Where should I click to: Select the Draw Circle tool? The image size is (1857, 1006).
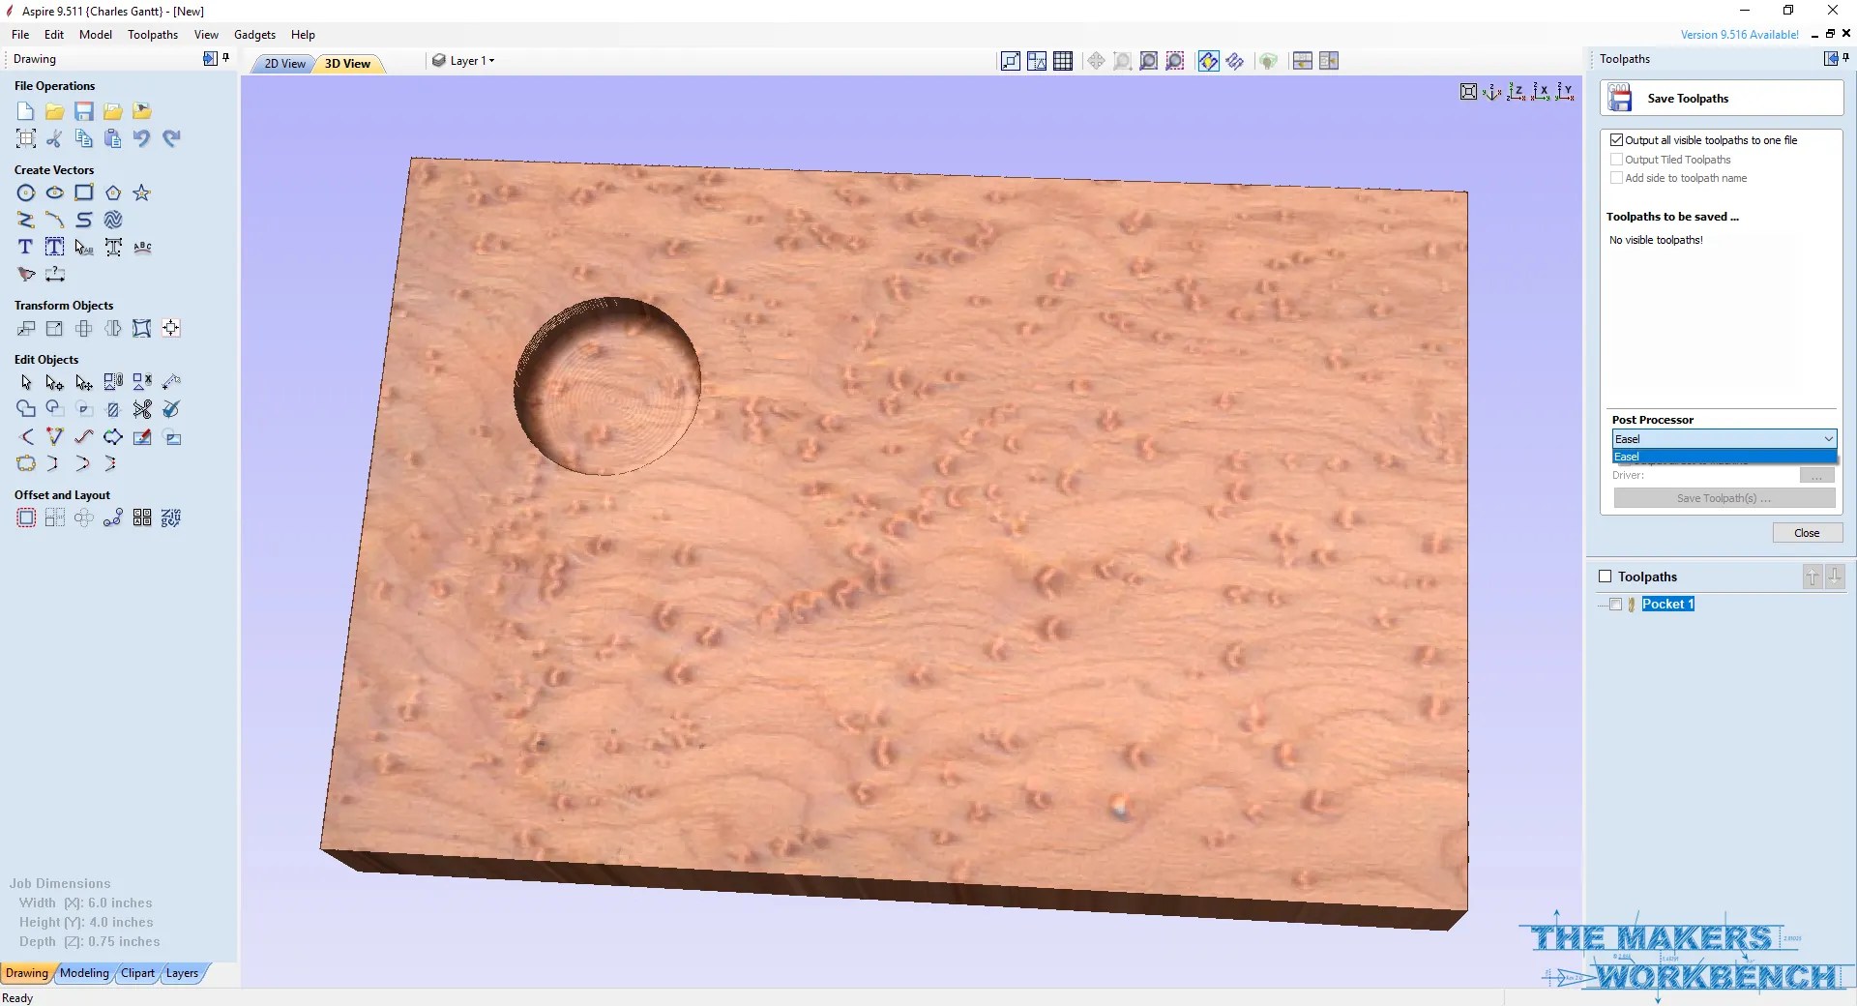[x=25, y=193]
